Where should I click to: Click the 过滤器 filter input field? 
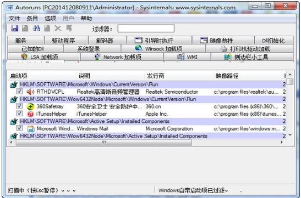146,29
